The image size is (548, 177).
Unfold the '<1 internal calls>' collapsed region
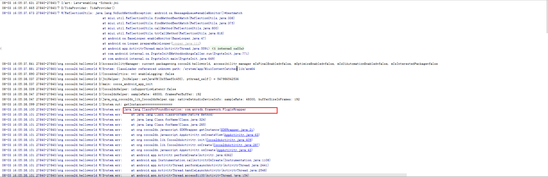(x=228, y=48)
